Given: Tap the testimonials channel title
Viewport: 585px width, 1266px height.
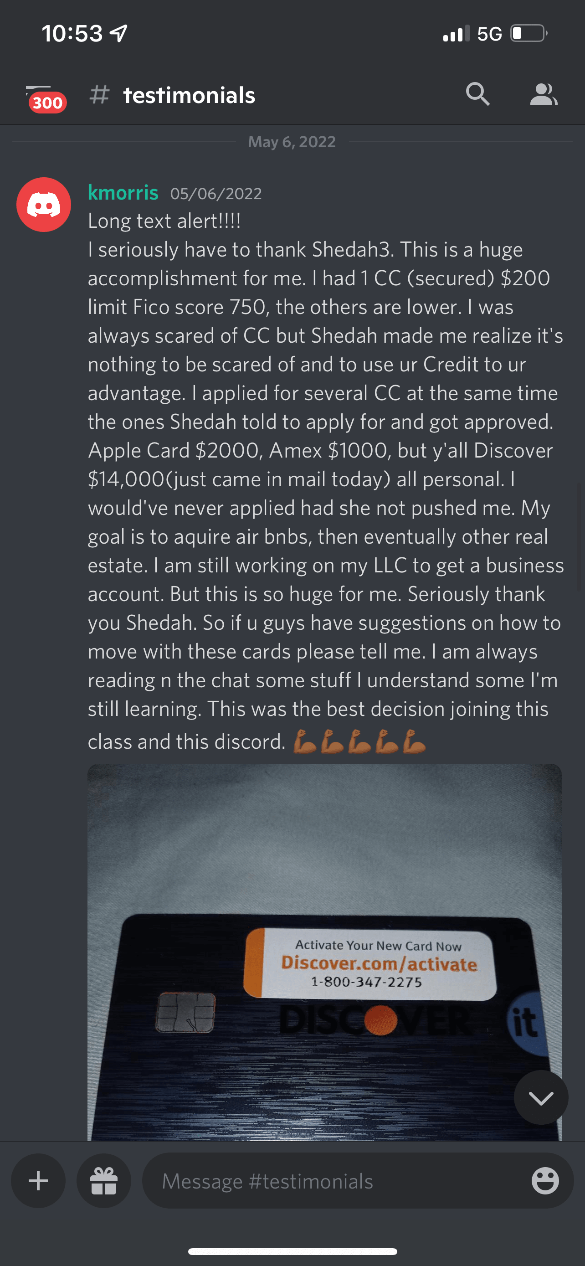Looking at the screenshot, I should [189, 95].
